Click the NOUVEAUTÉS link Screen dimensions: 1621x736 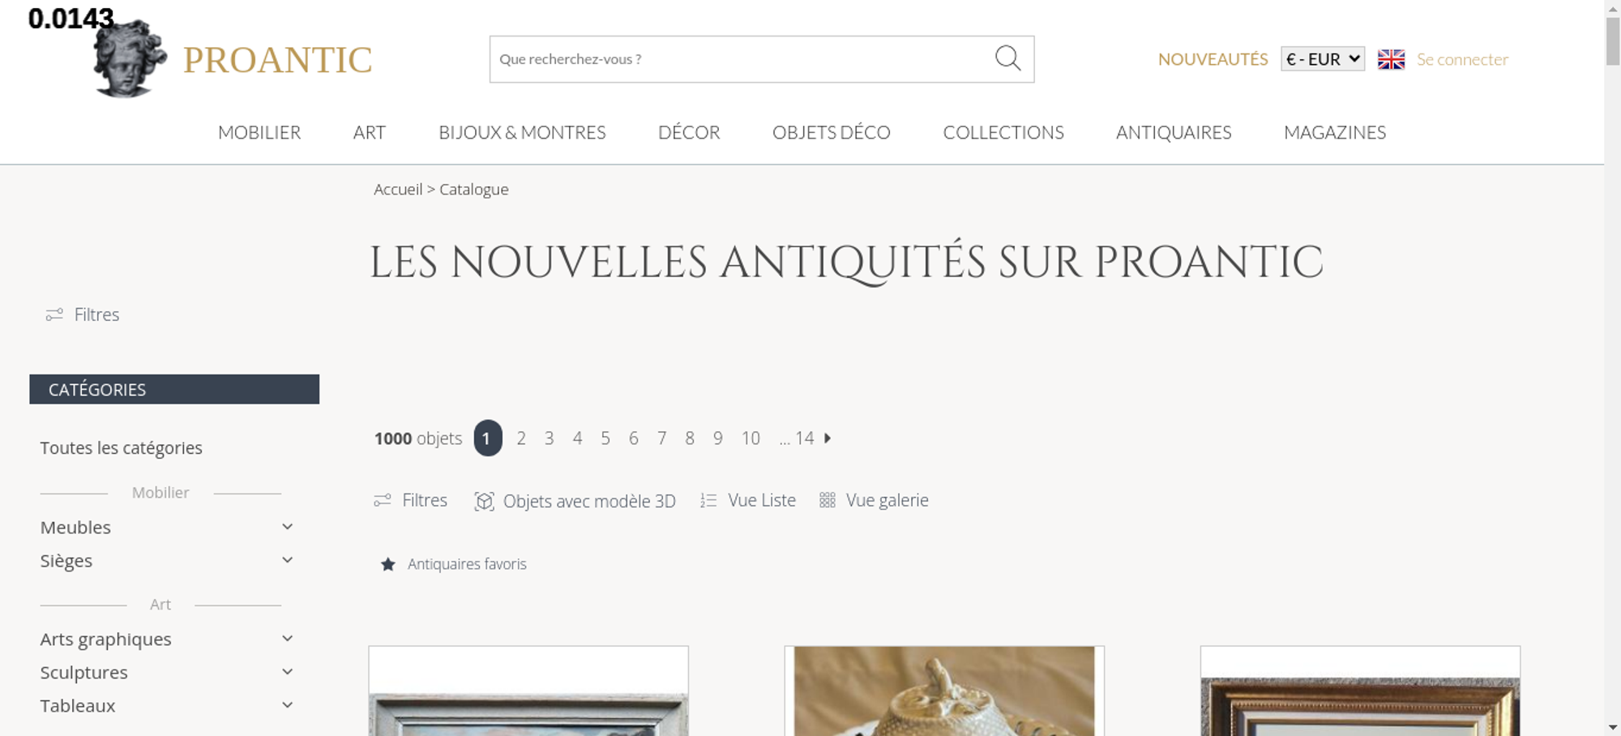point(1213,59)
